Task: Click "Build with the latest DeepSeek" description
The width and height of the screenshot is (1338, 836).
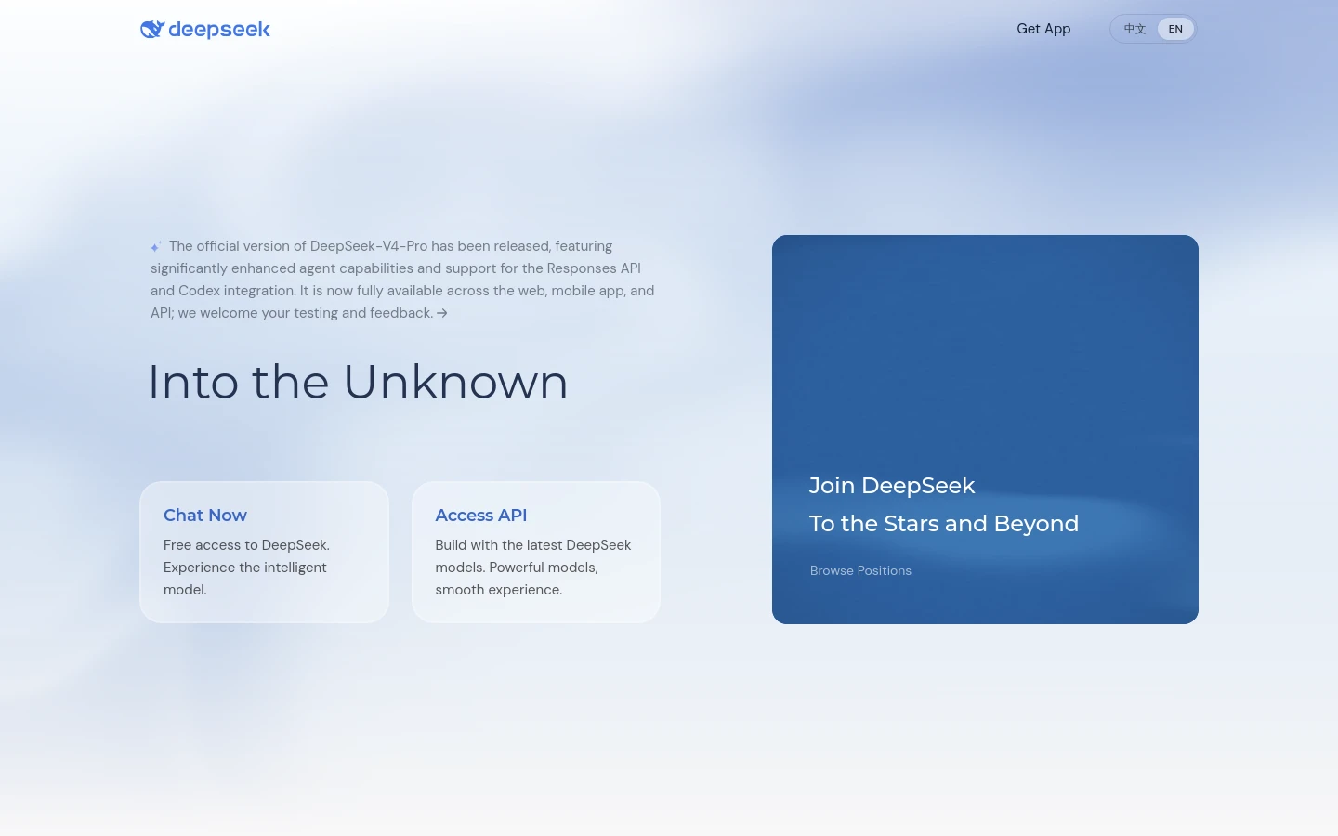Action: tap(533, 545)
